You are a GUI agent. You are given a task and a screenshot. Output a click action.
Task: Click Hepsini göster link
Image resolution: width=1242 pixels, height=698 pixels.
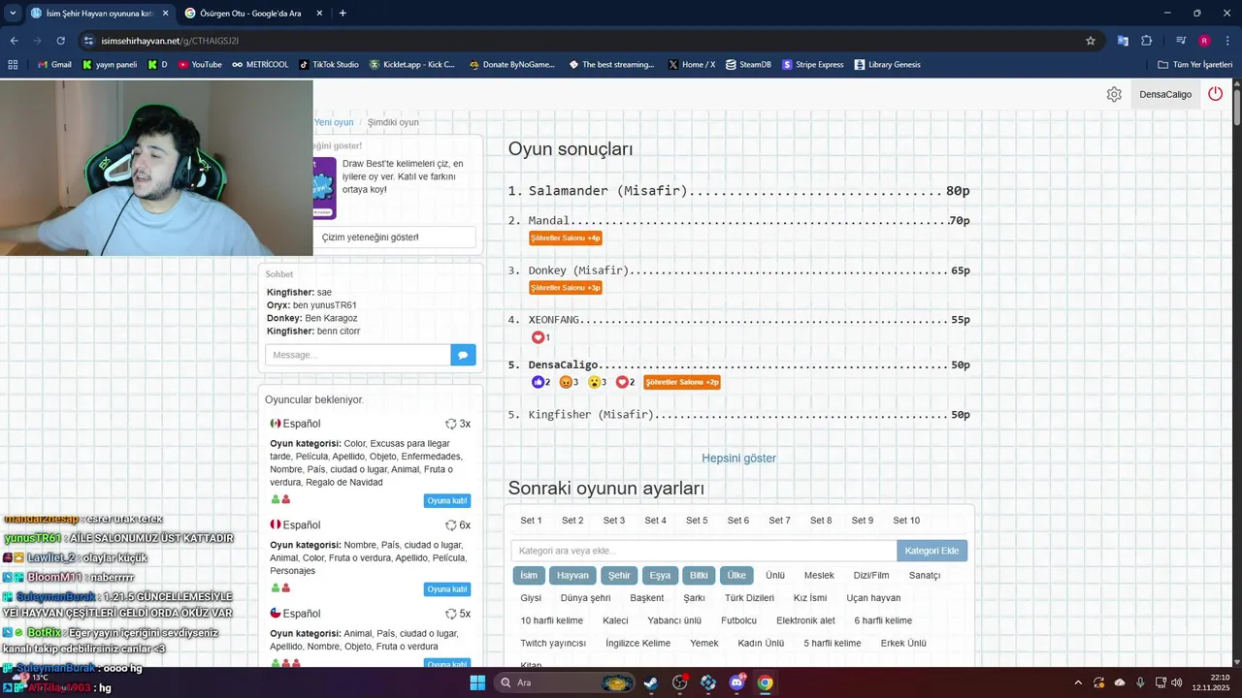(739, 458)
